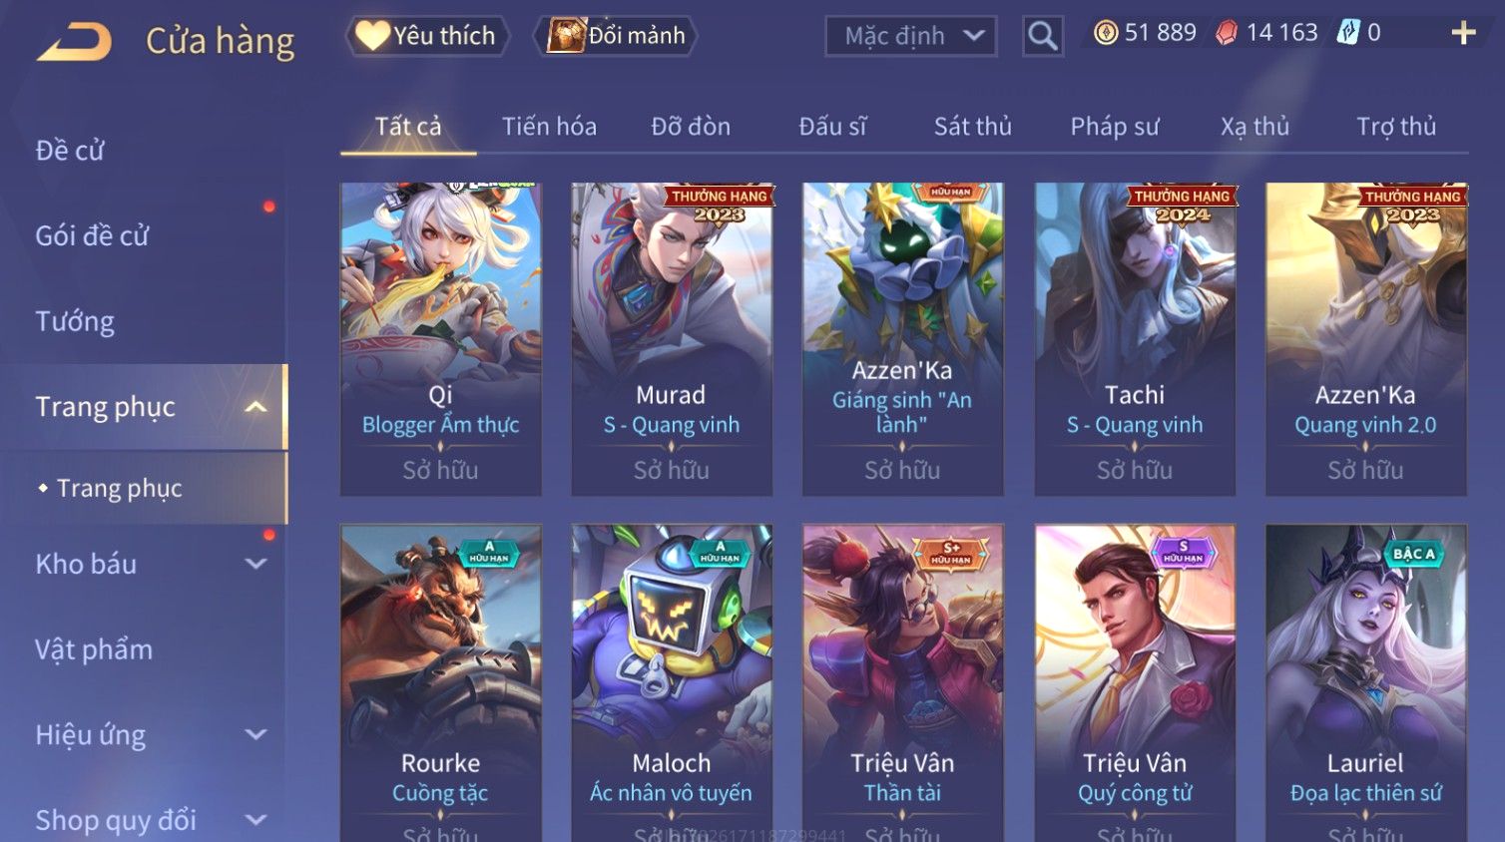
Task: Click the chest icon on Đổi mảnh
Action: tap(566, 36)
